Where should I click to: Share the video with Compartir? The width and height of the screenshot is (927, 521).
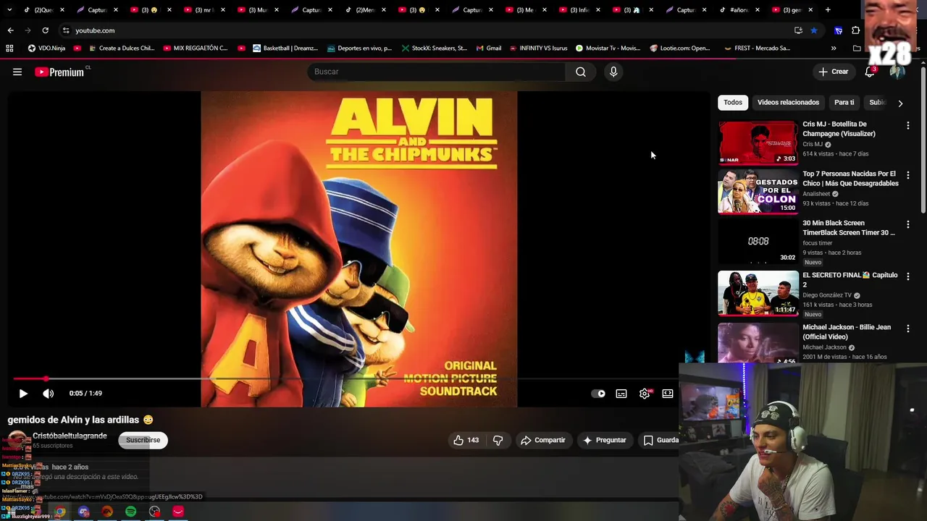(543, 440)
